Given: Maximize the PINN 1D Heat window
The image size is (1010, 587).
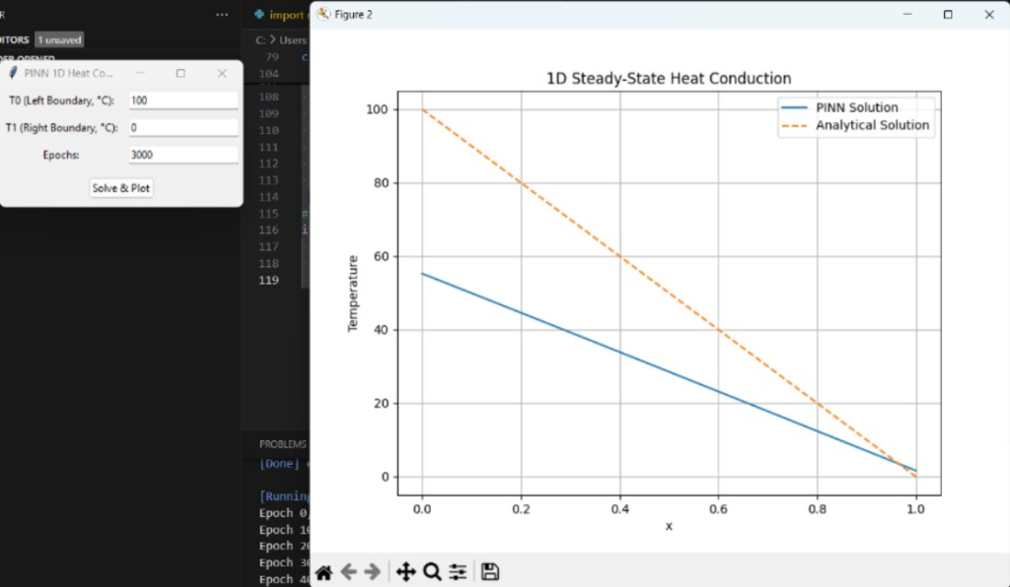Looking at the screenshot, I should pos(180,74).
